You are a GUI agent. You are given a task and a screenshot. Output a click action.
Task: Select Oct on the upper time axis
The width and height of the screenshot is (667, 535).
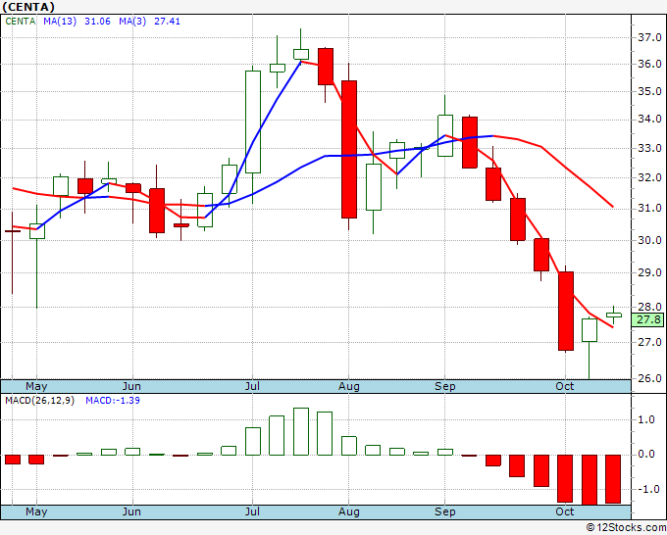(564, 386)
